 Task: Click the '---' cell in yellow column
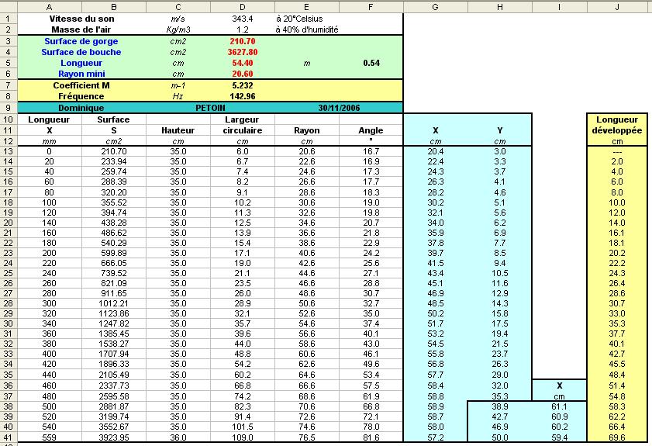point(617,151)
